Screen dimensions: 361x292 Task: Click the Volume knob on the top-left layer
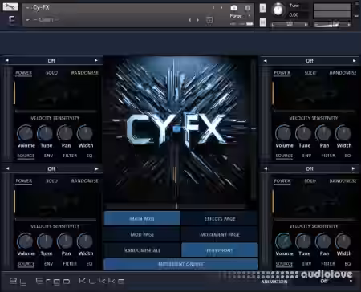(x=26, y=133)
